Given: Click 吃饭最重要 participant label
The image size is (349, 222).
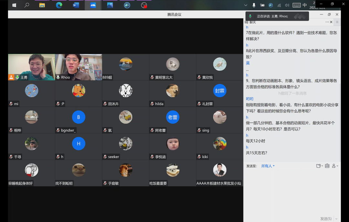Looking at the screenshot, I should click(x=158, y=183).
